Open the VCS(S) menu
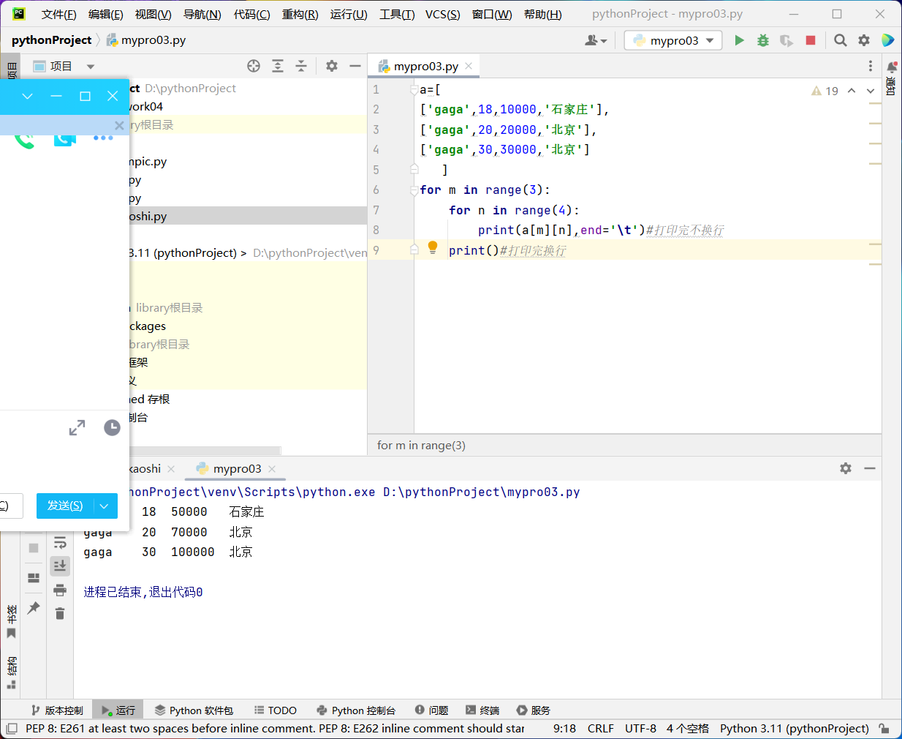 443,14
